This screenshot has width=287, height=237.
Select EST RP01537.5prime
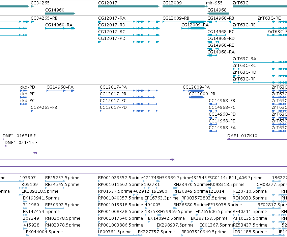coord(115,191)
